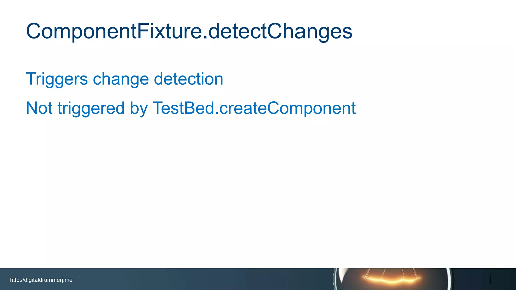Click the word "change" in the first bullet
The height and width of the screenshot is (290, 516).
(121, 79)
